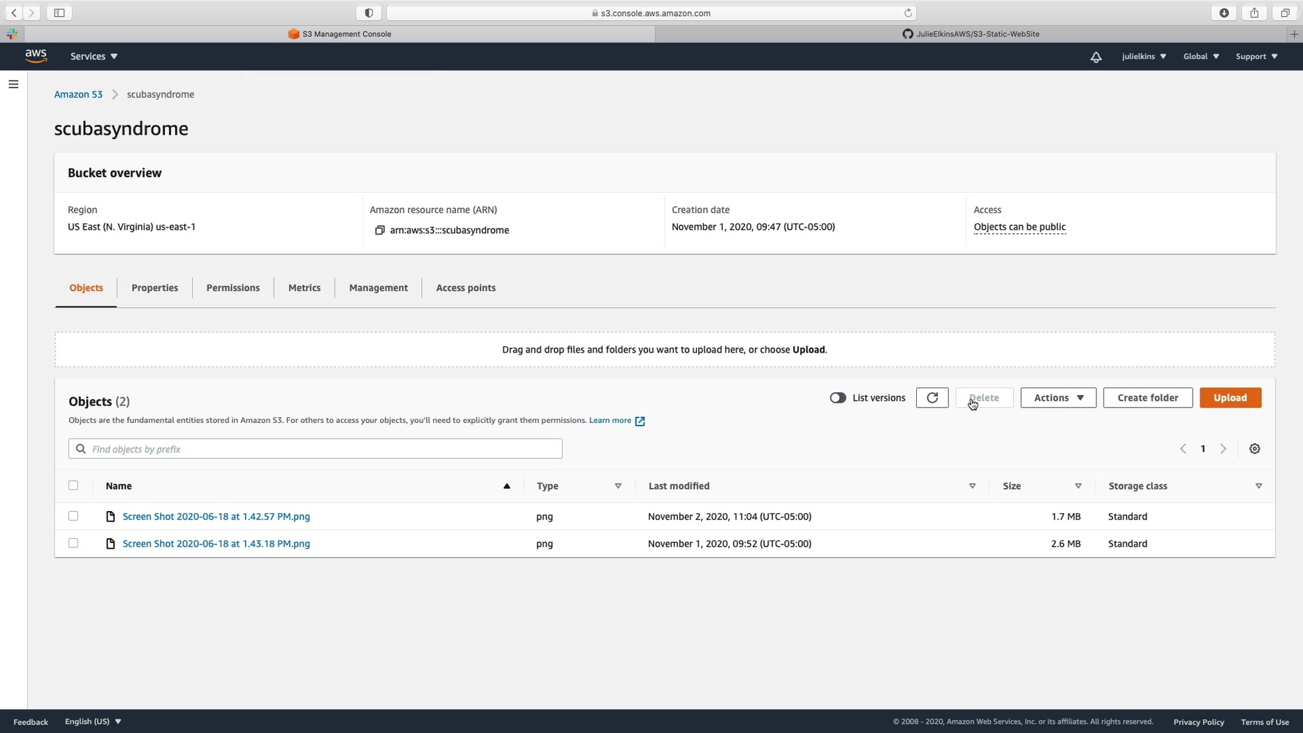1303x733 pixels.
Task: Open the left navigation hamburger menu
Action: (x=13, y=84)
